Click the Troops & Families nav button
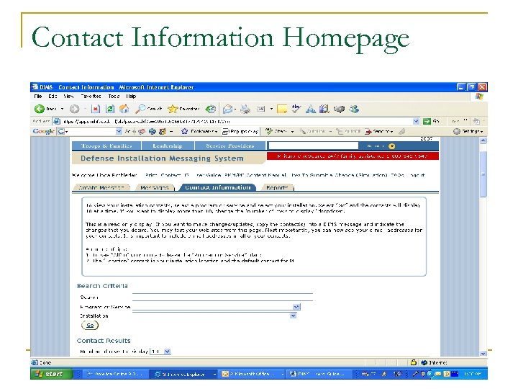The width and height of the screenshot is (518, 389). [x=106, y=146]
